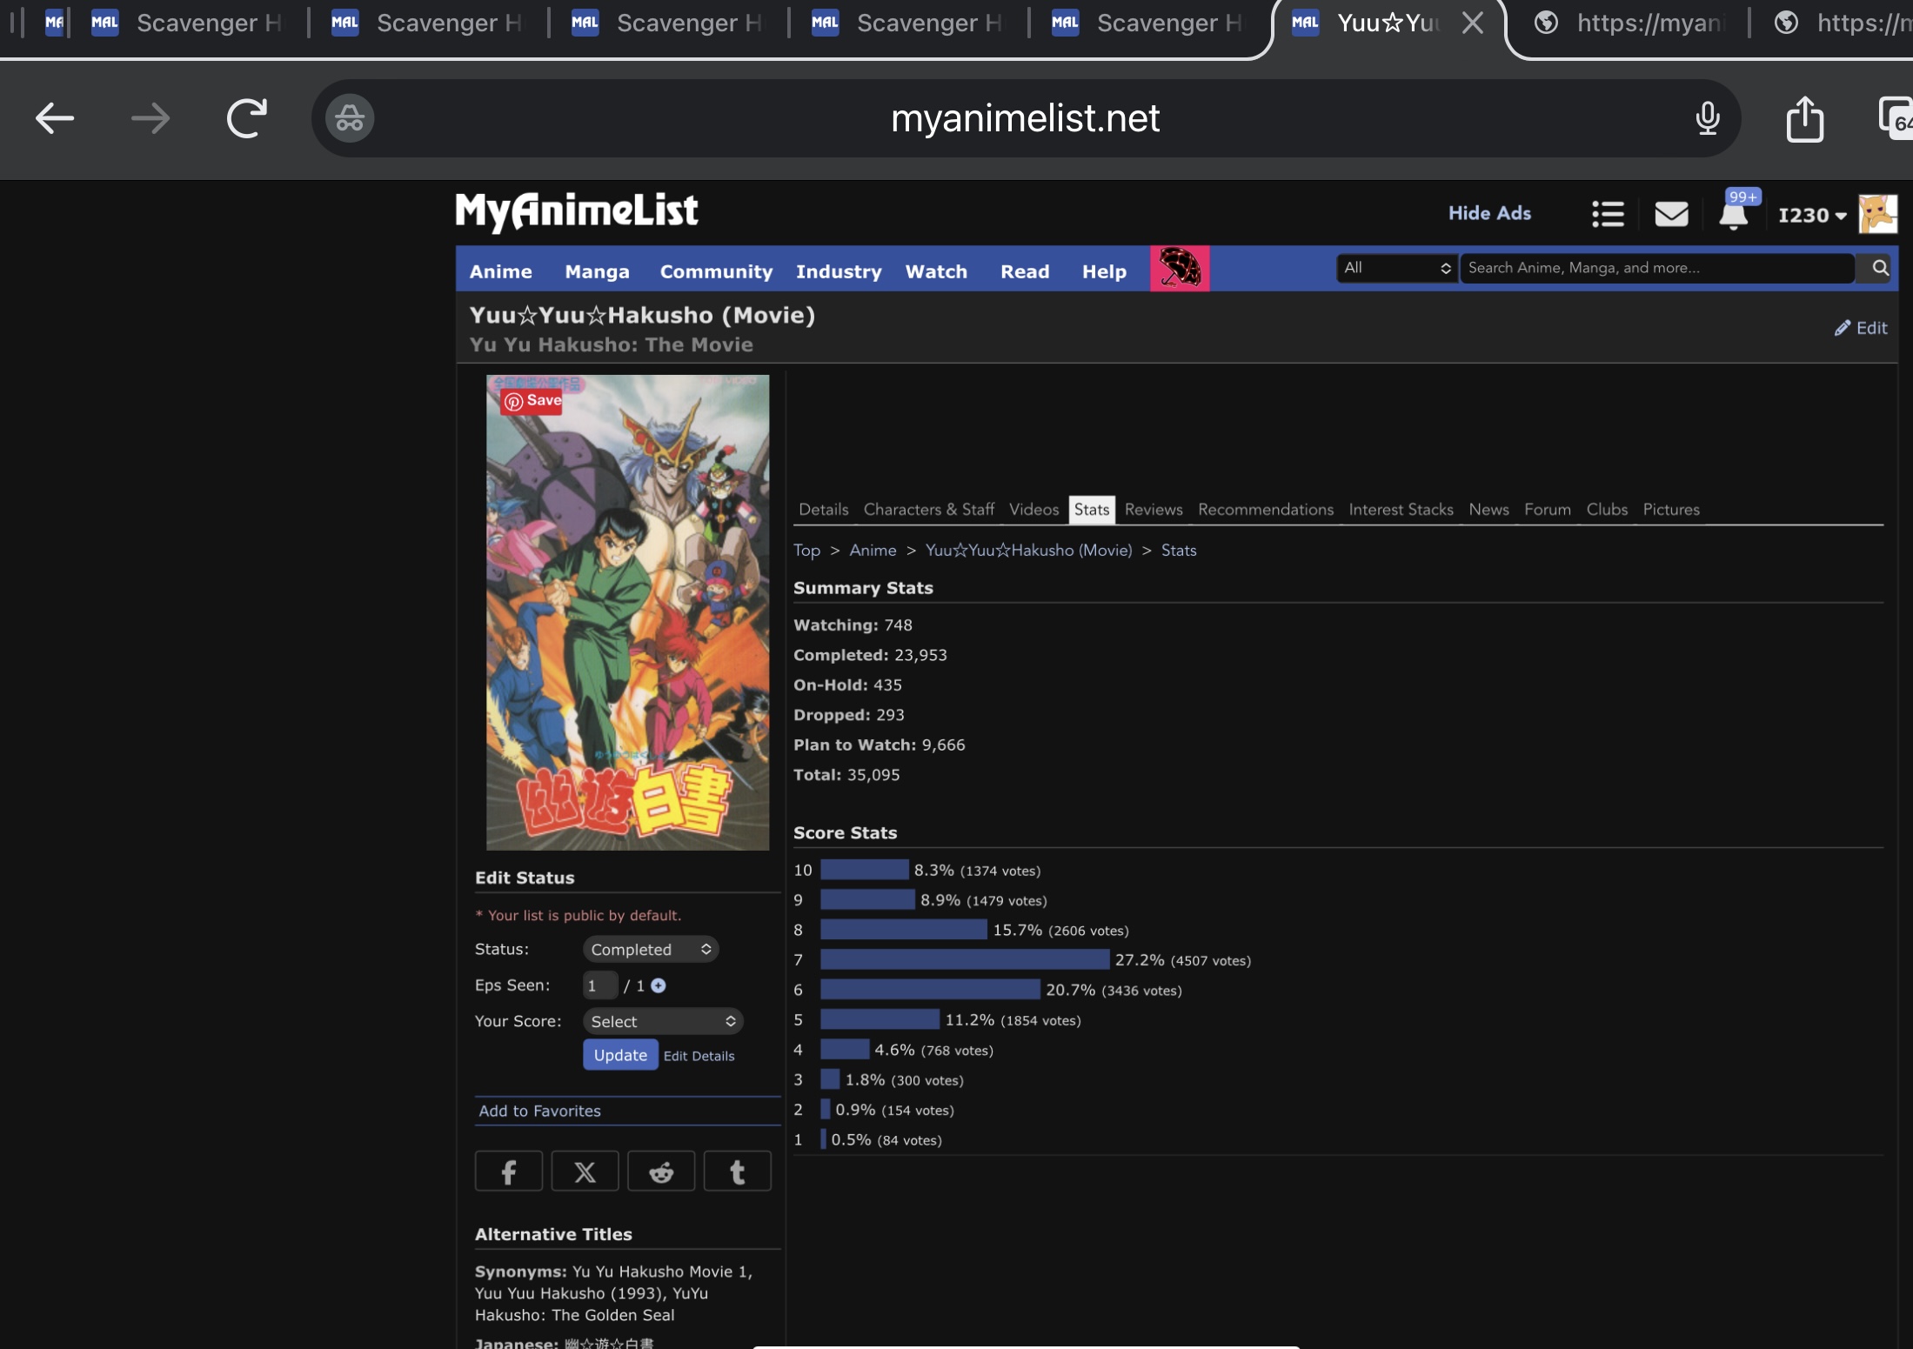The height and width of the screenshot is (1349, 1913).
Task: Open the messages envelope icon
Action: pyautogui.click(x=1670, y=214)
